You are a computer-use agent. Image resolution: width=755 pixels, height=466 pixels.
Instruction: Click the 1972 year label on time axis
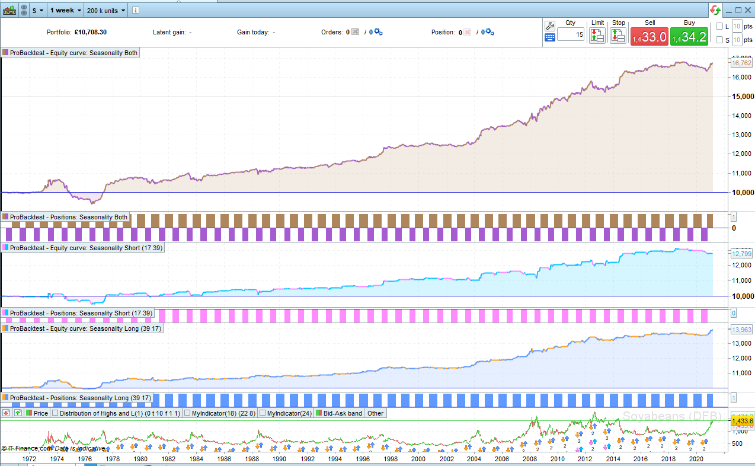click(29, 459)
